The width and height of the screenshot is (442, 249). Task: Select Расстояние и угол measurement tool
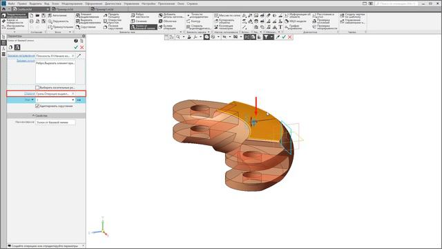coord(324,15)
